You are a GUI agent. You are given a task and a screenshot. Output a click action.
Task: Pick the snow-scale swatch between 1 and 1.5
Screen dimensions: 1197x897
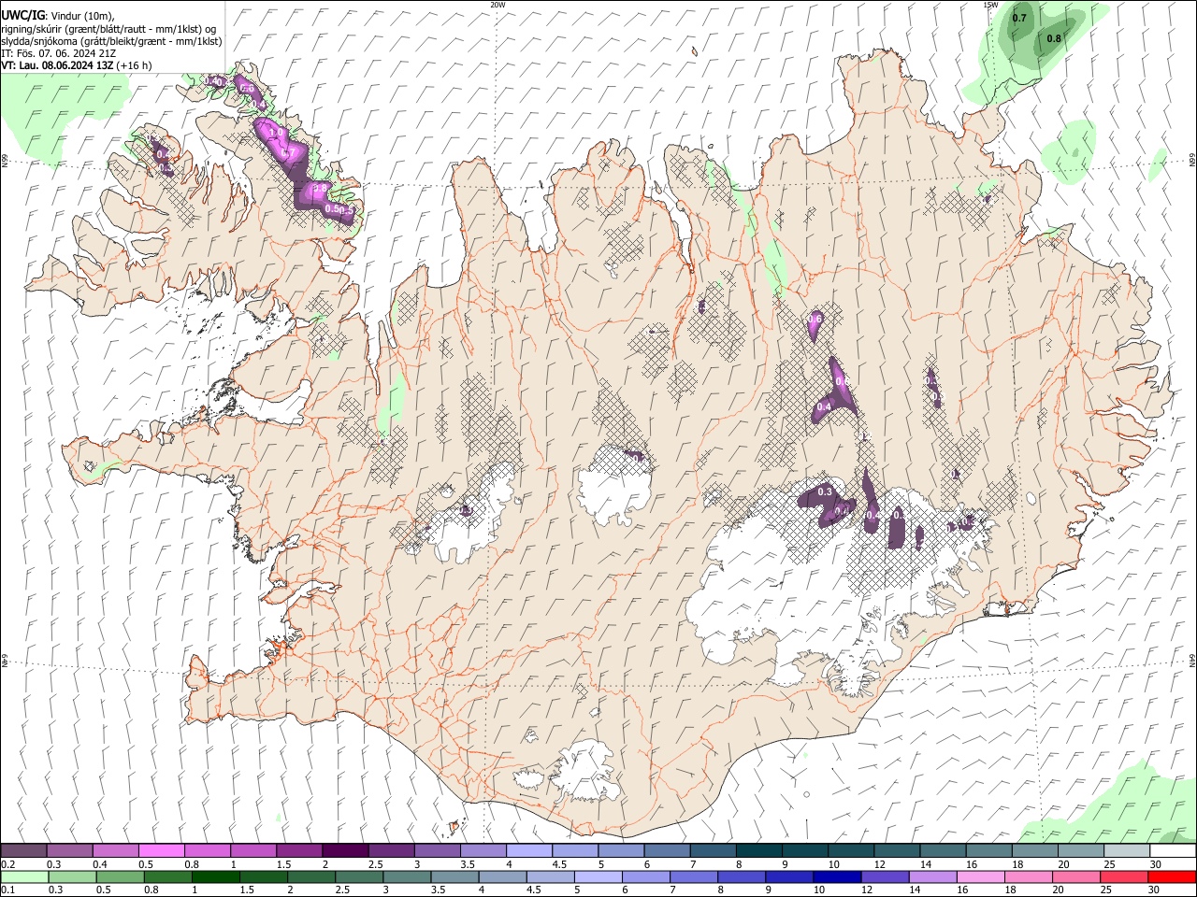point(253,850)
